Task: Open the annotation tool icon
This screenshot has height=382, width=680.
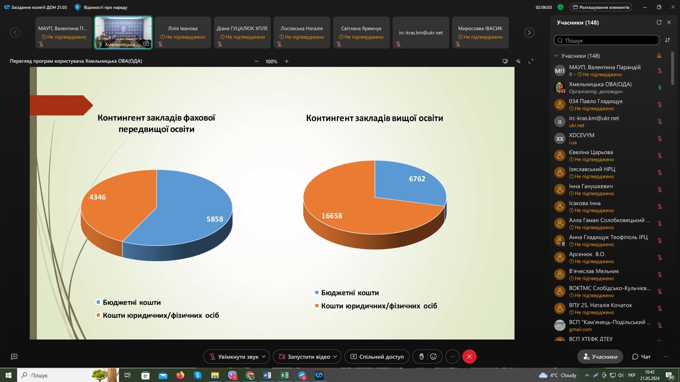Action: pyautogui.click(x=518, y=61)
